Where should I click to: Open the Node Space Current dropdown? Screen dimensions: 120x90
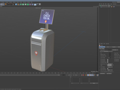click(118, 2)
